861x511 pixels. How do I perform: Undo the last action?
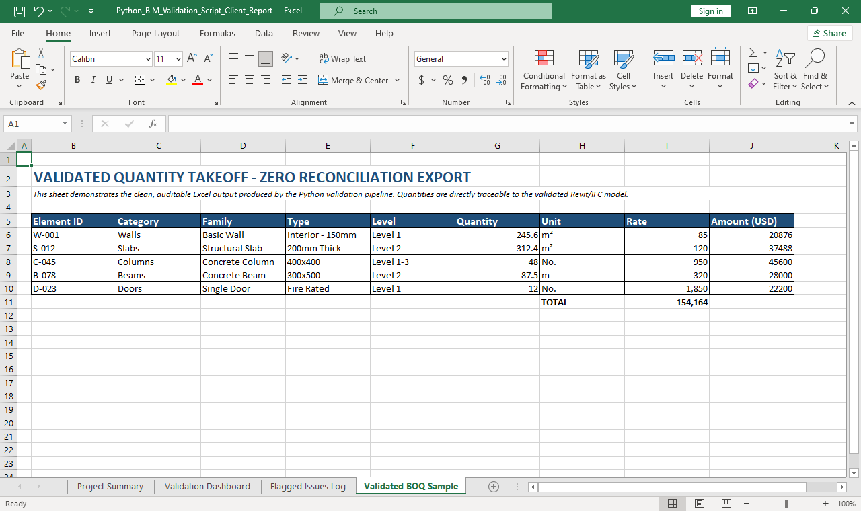[x=38, y=11]
